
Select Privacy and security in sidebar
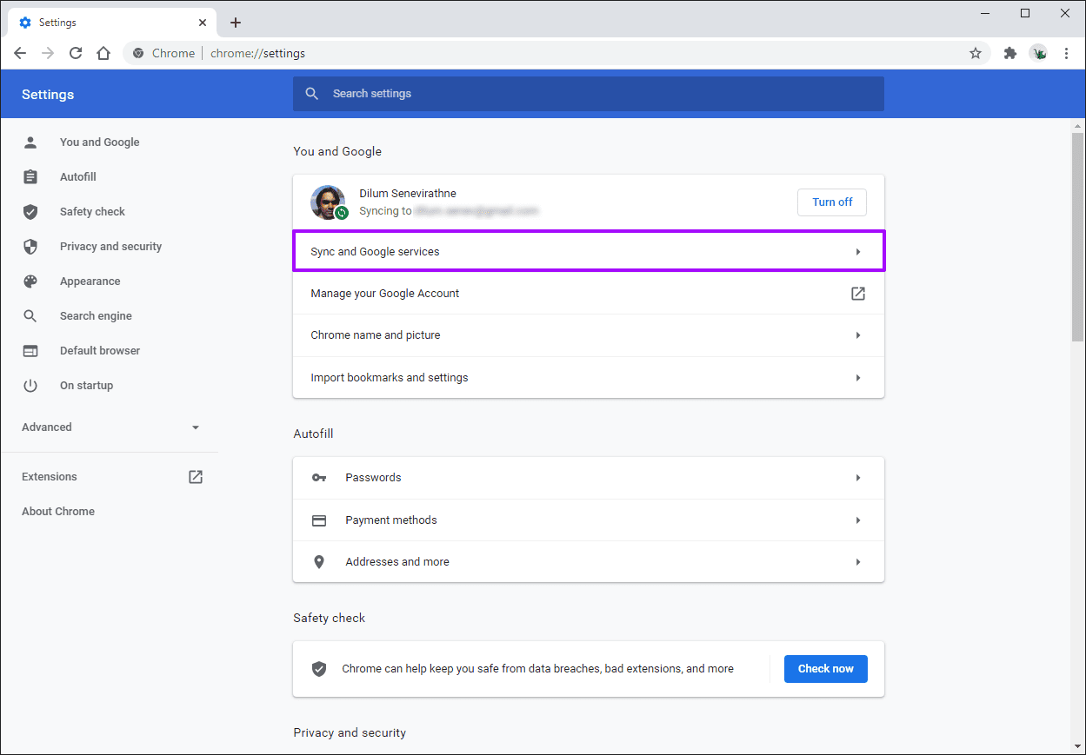pos(110,247)
